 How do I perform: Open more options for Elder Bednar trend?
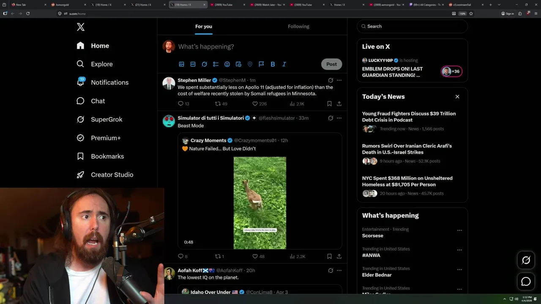point(459,269)
